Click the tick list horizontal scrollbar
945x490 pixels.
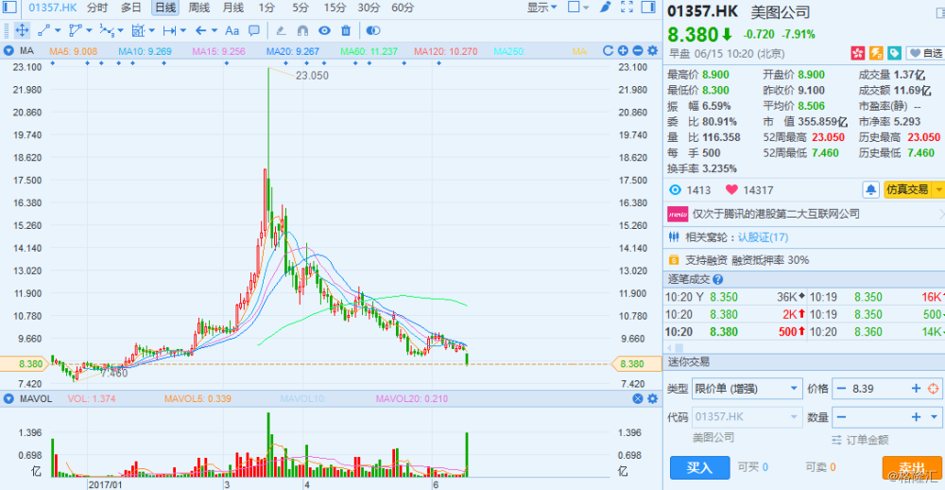click(679, 348)
